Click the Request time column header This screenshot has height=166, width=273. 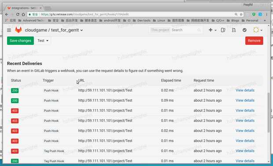(204, 80)
